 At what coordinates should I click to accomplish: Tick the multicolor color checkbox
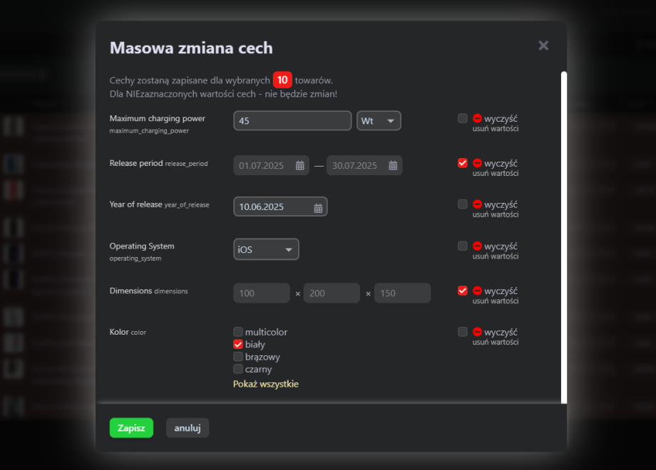click(x=238, y=332)
